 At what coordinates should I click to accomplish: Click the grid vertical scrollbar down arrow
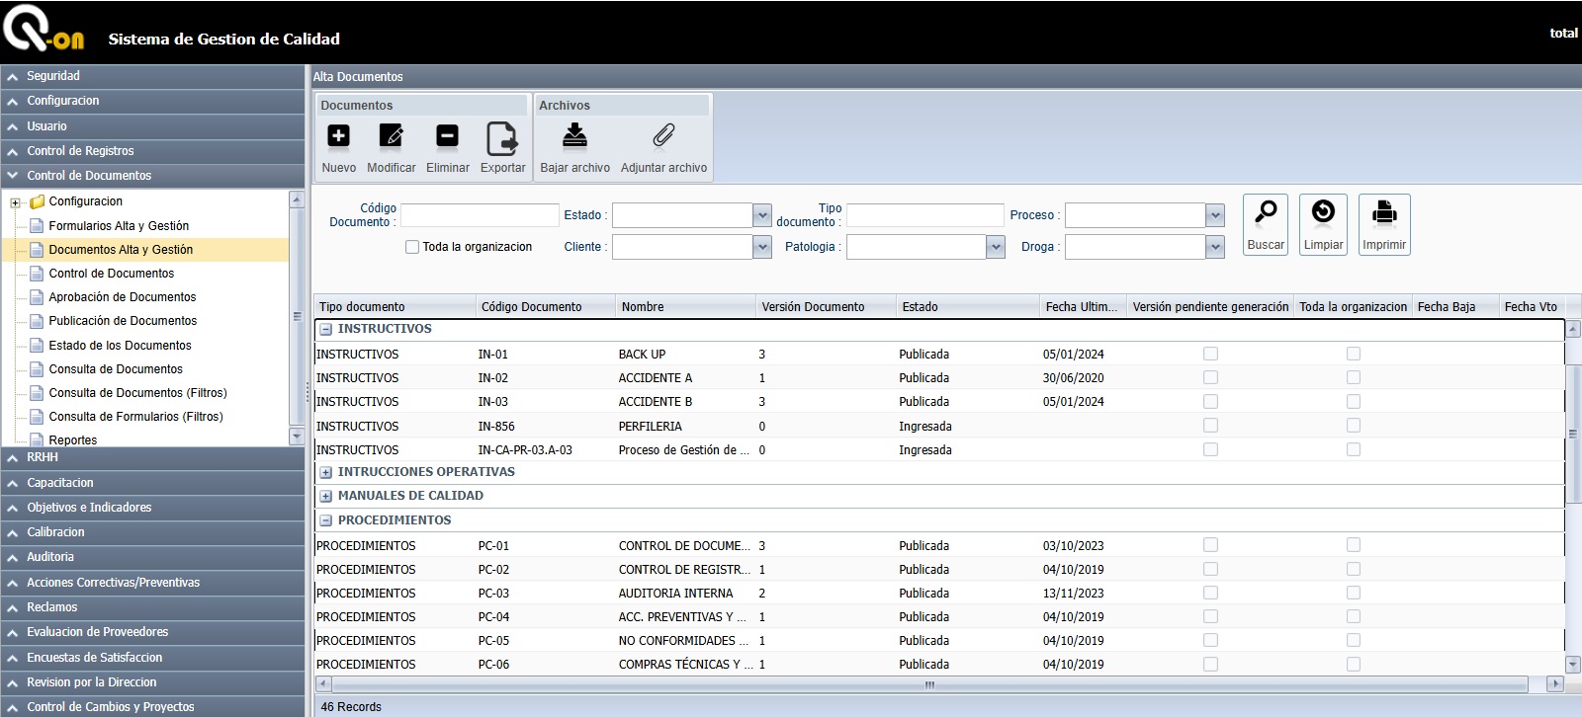1573,665
